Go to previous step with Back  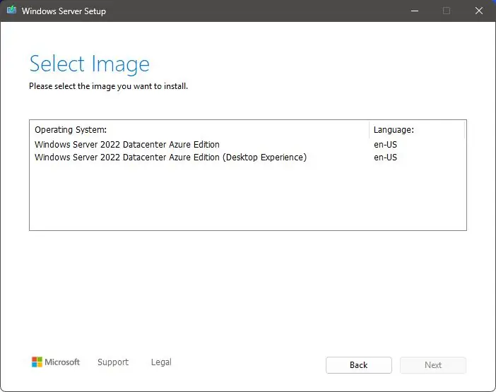[x=358, y=365]
